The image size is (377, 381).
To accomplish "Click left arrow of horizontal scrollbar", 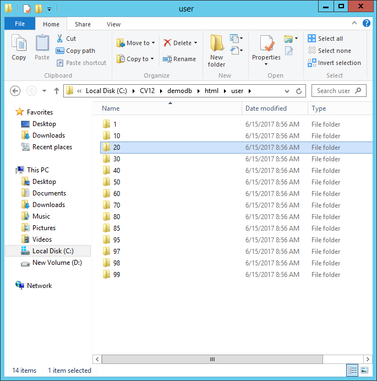I will click(x=97, y=359).
